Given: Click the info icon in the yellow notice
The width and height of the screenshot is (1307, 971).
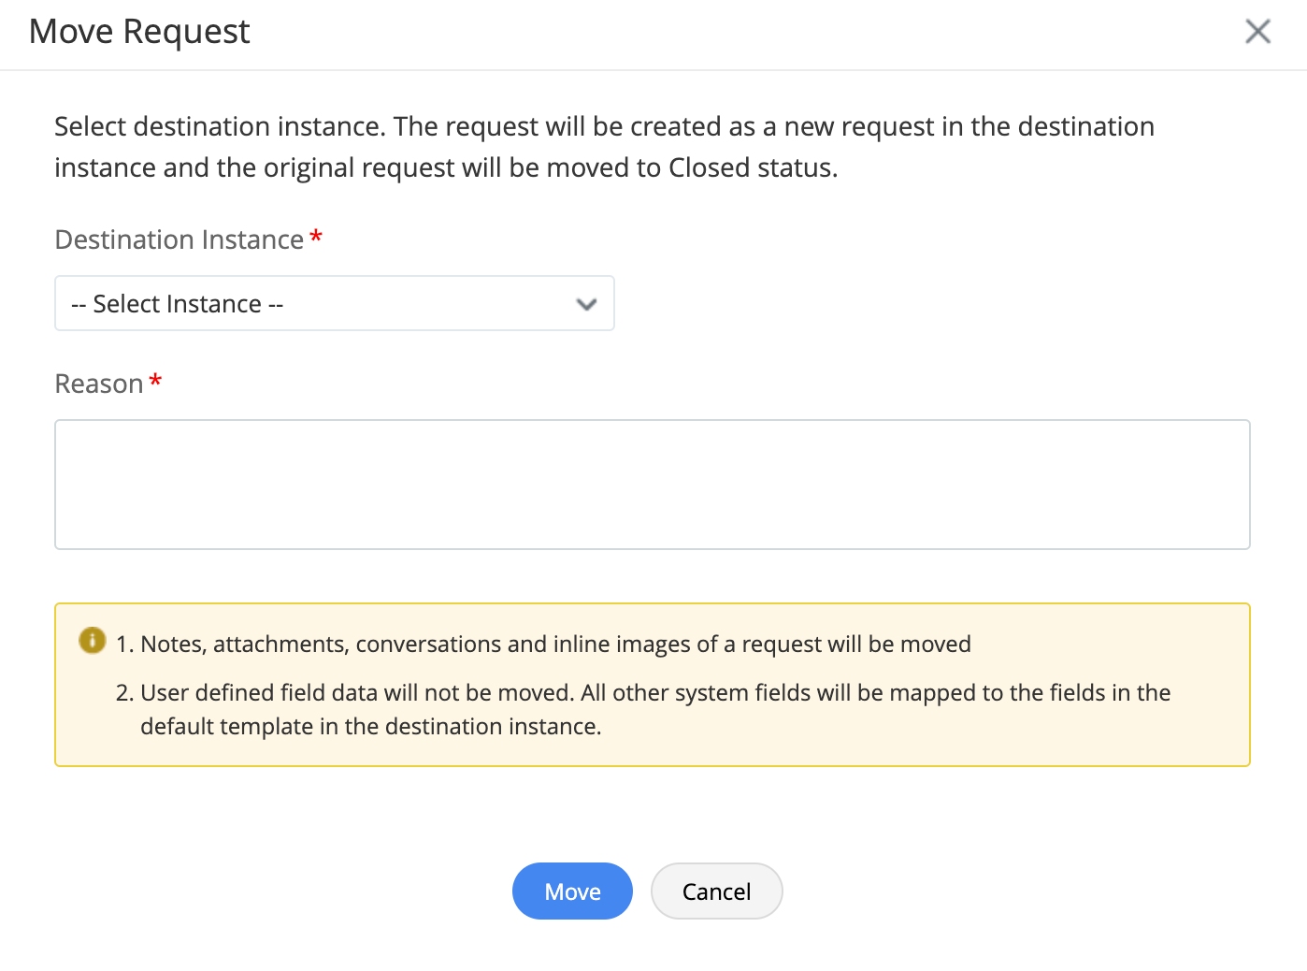Looking at the screenshot, I should click(93, 641).
